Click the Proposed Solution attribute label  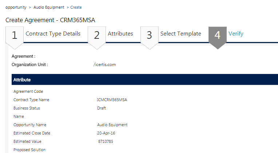pos(29,150)
